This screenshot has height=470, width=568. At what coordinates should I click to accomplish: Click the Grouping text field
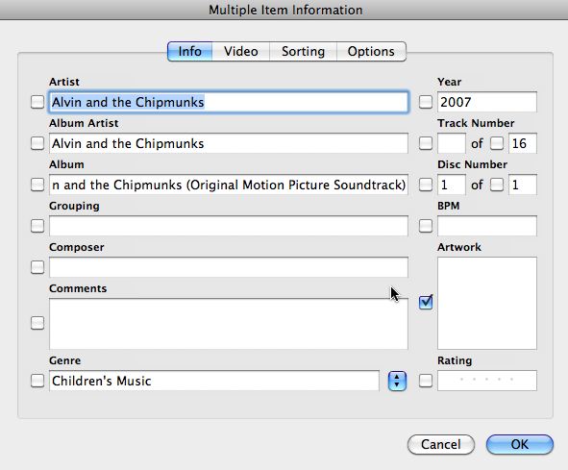click(x=229, y=226)
